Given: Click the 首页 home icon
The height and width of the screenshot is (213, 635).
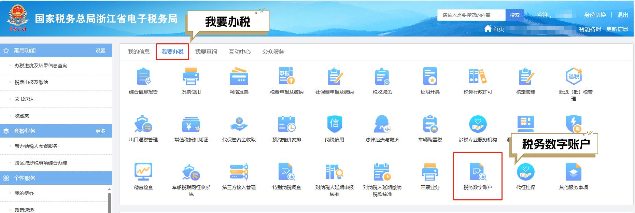Looking at the screenshot, I should click(x=488, y=29).
